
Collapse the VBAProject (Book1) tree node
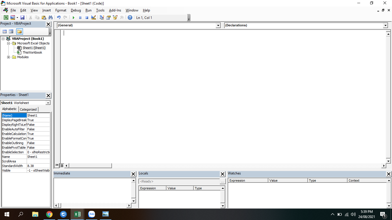coord(3,39)
